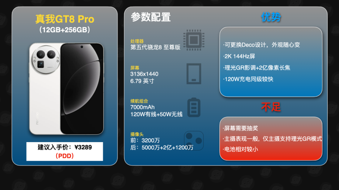Click the blue 优势 heading
The image size is (339, 190).
[271, 17]
